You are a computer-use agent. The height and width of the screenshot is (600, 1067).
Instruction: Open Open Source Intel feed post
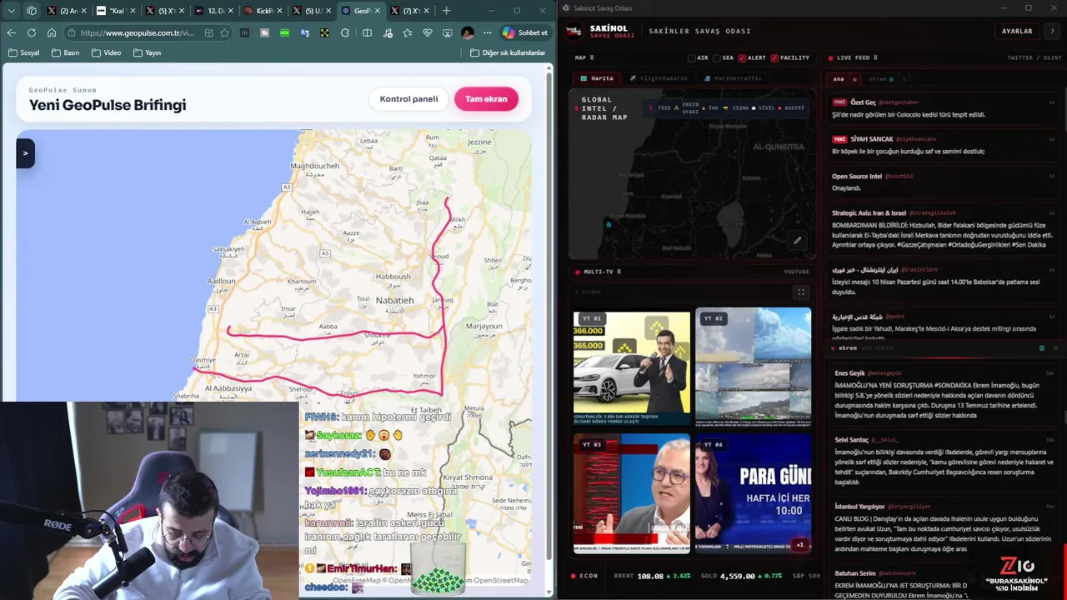pyautogui.click(x=944, y=182)
